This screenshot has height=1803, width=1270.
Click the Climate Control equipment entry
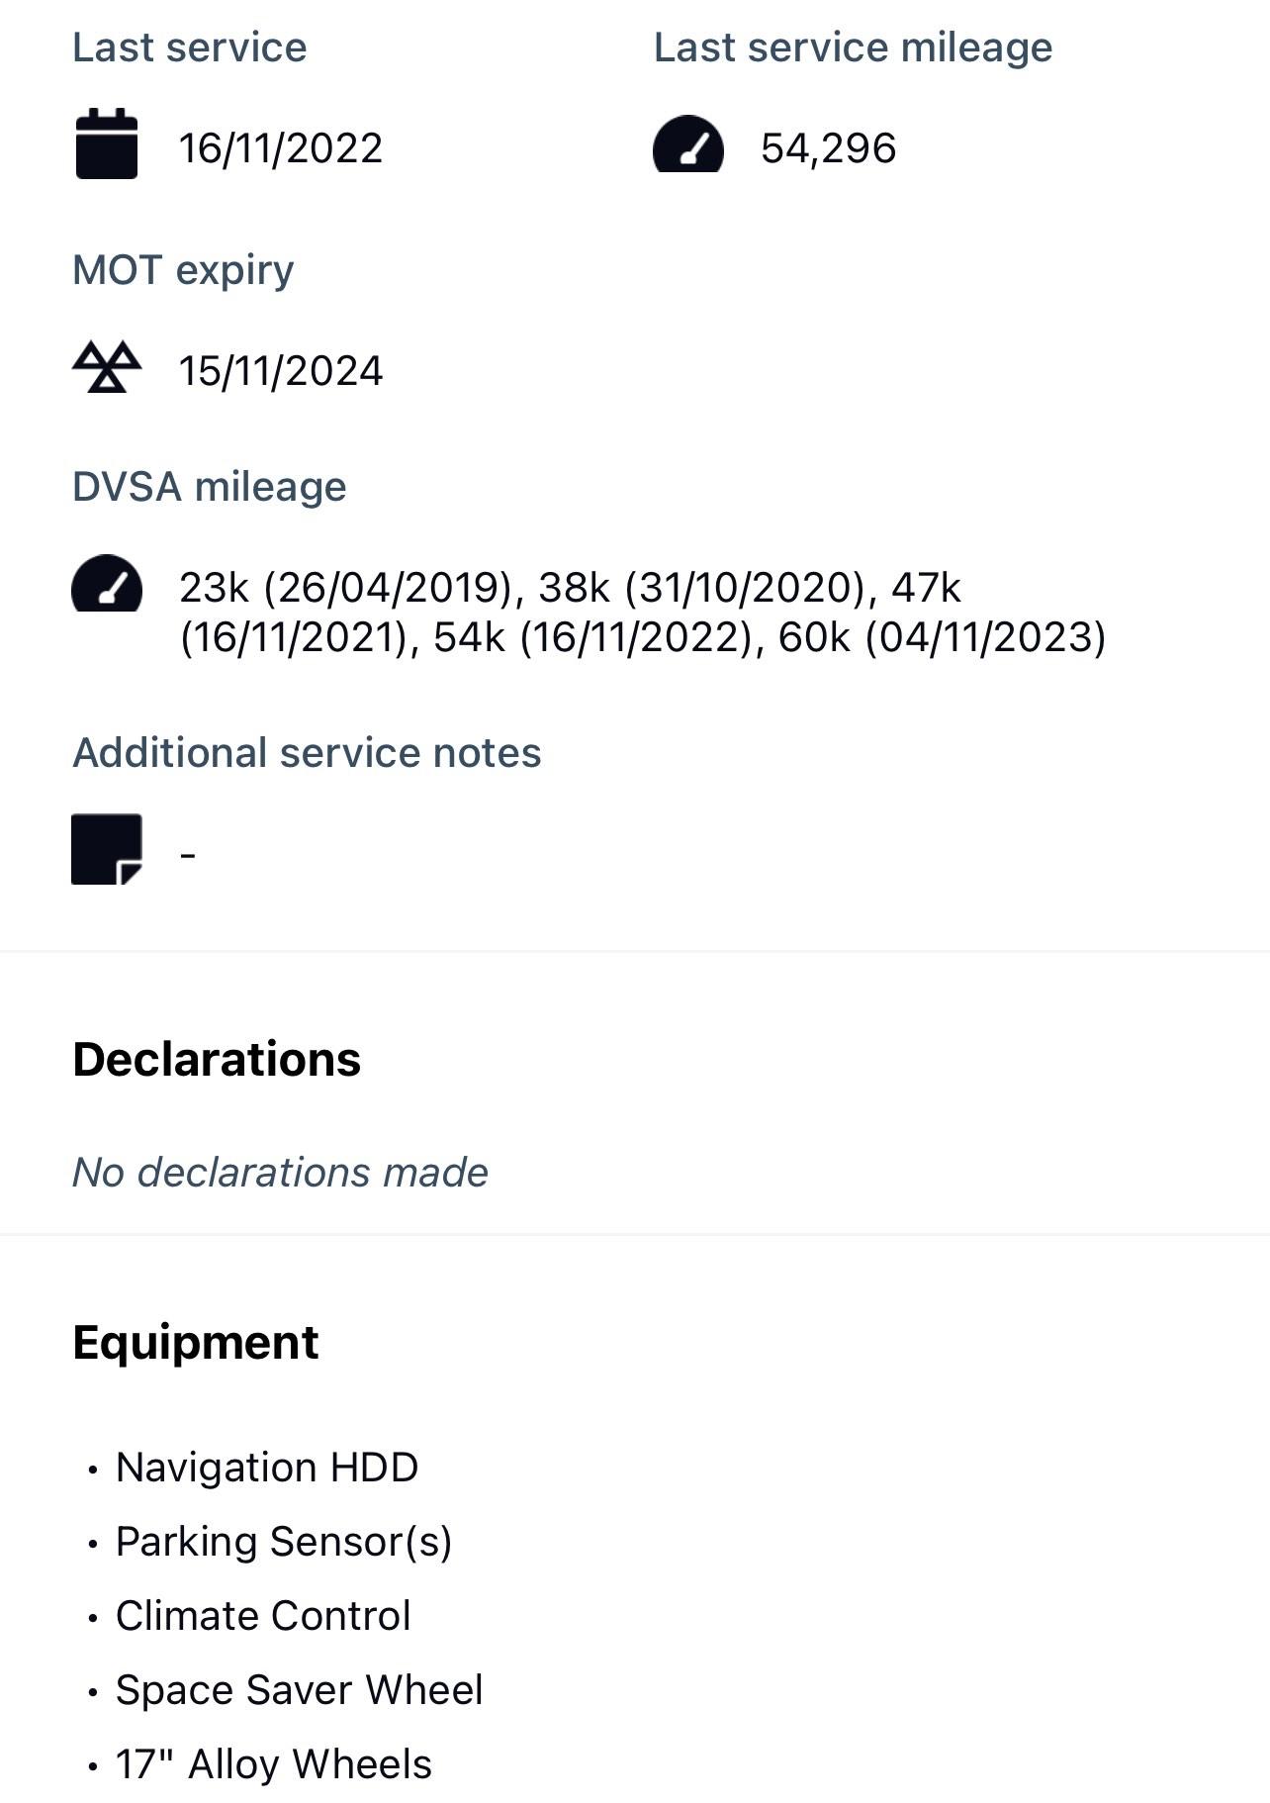[x=263, y=1616]
